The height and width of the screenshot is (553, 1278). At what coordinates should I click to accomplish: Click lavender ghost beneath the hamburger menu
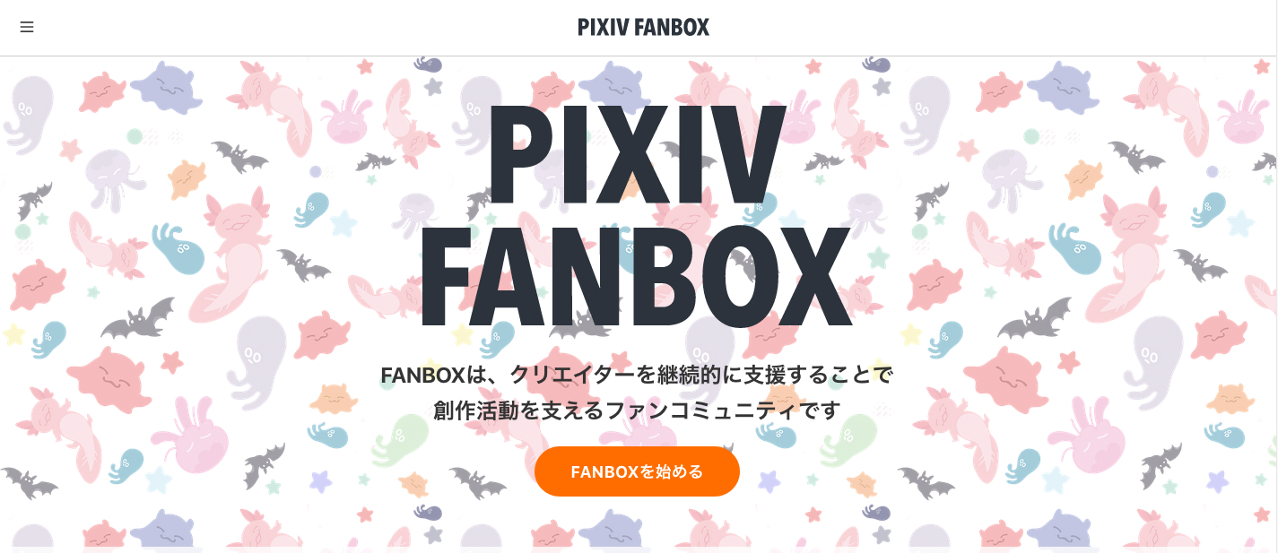click(26, 115)
